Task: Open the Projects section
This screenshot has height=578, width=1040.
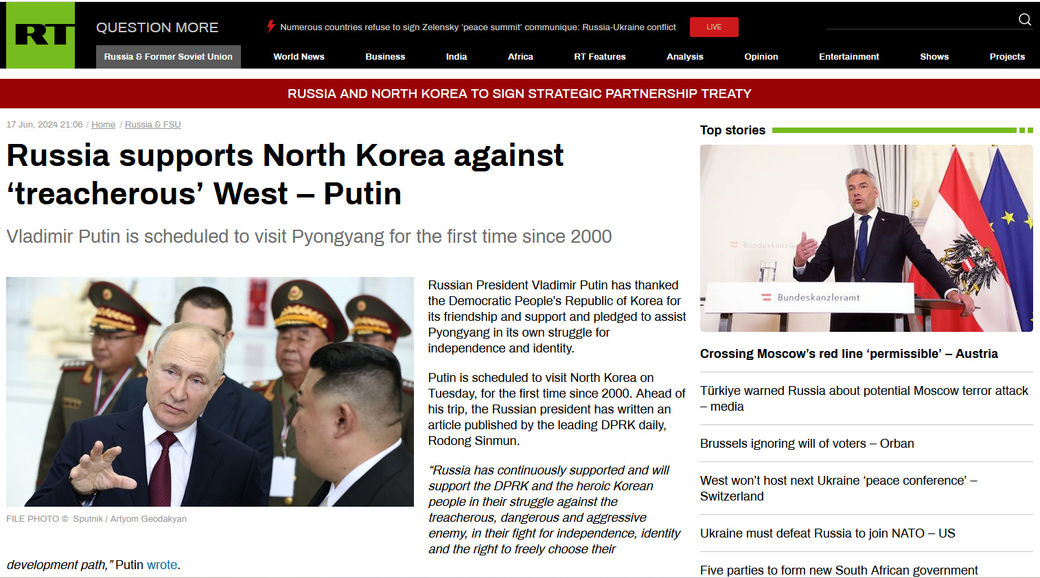Action: pos(1007,57)
